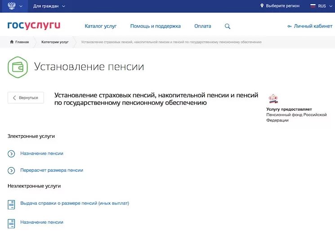Screen dimensions: 335x235
Task: Open electronic service 'Назначение пенсии' link
Action: pos(42,154)
